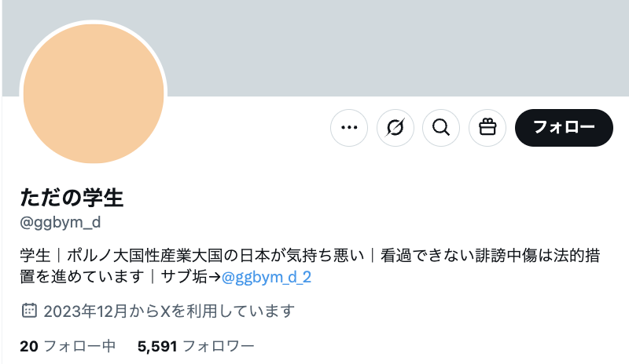Viewport: 629px width, 364px height.
Task: Open the search posts magnifier icon
Action: tap(441, 128)
